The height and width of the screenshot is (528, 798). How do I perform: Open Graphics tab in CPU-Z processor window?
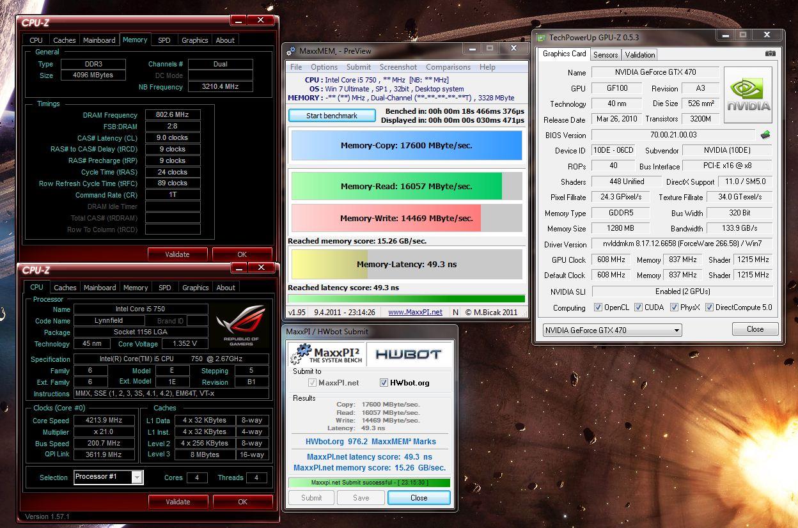(196, 288)
